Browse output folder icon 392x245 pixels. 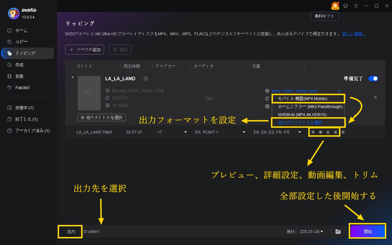click(338, 232)
